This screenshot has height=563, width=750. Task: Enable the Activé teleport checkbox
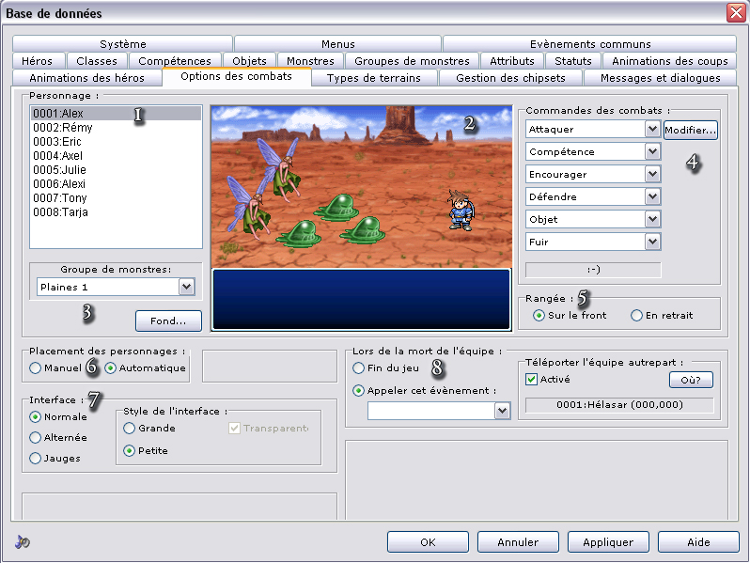coord(532,380)
